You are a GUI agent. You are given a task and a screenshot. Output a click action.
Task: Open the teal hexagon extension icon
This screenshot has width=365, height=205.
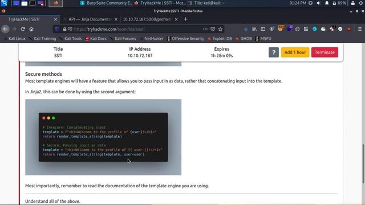[314, 29]
